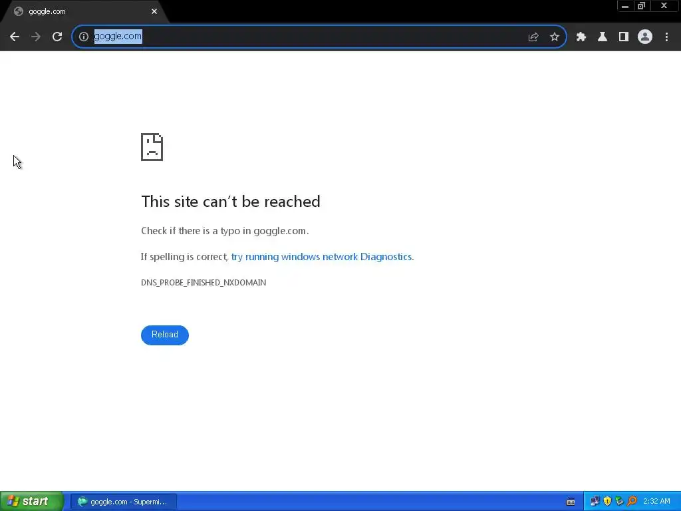Click the share page icon
Screen dimensions: 681x511
point(533,37)
